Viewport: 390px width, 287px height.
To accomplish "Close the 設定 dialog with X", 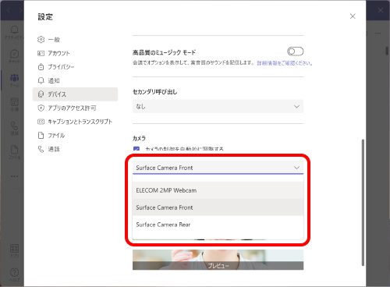I will tap(353, 16).
